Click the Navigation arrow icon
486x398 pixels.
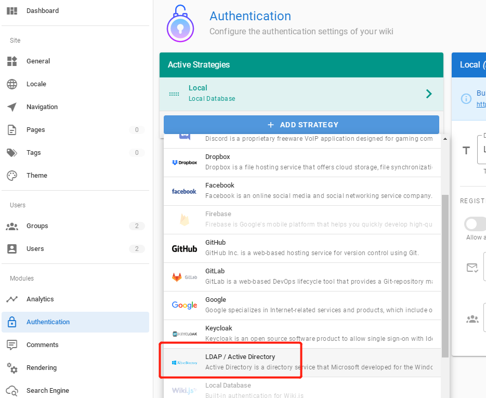click(x=12, y=107)
